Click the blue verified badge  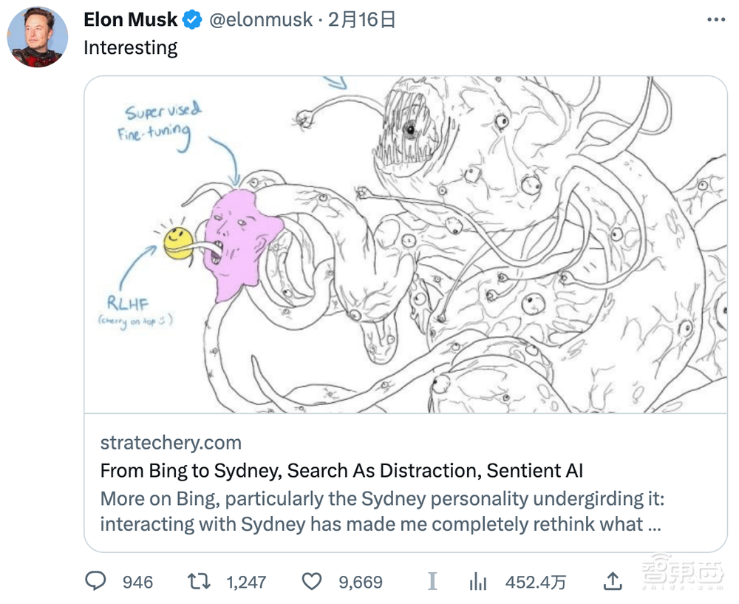point(192,20)
